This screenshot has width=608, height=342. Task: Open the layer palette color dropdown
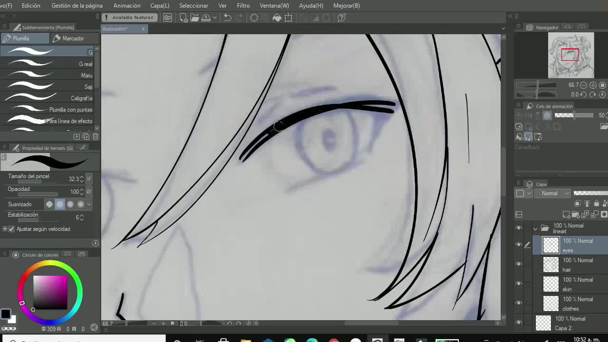click(524, 193)
